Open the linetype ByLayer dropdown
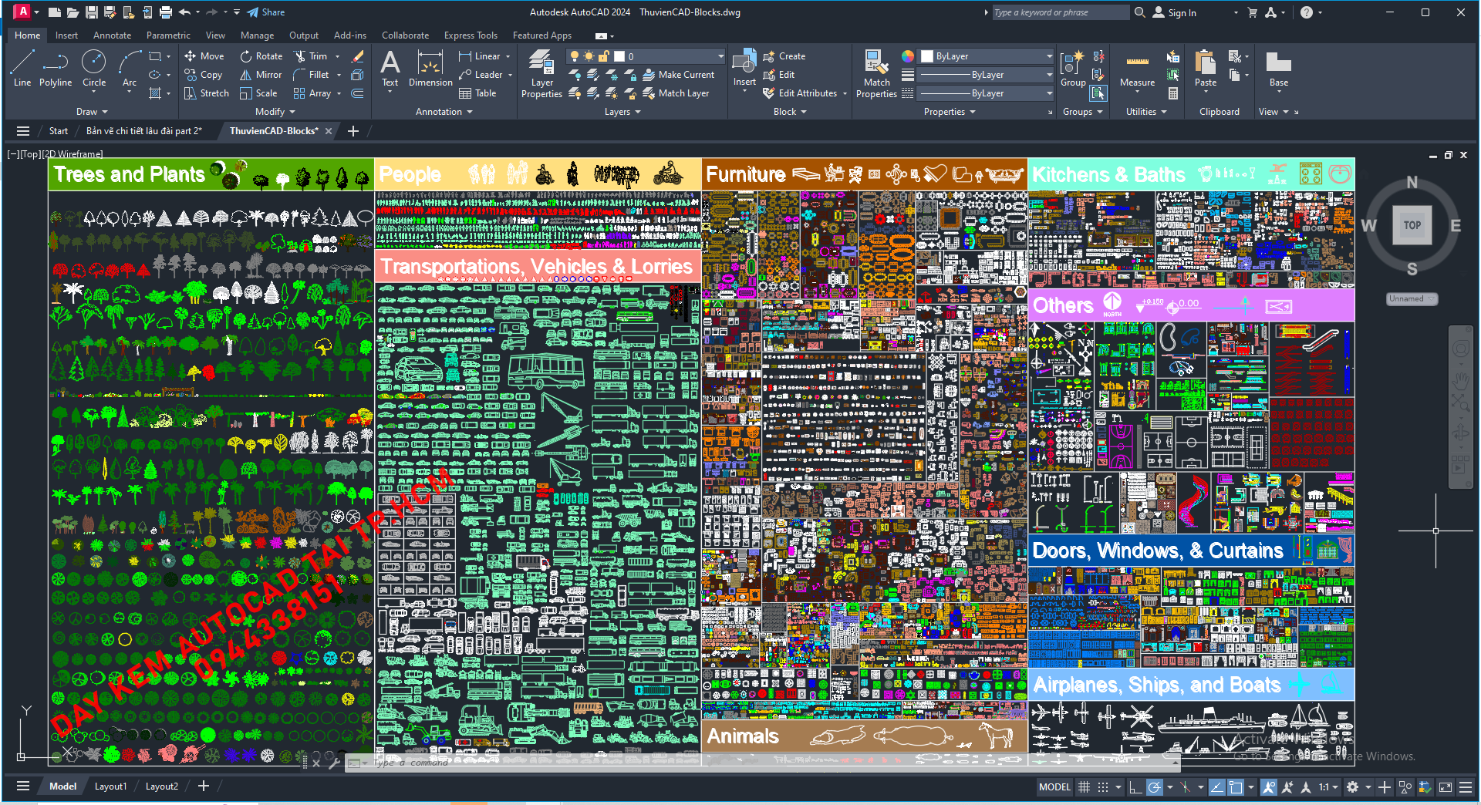Screen dimensions: 1481x805 tap(987, 93)
